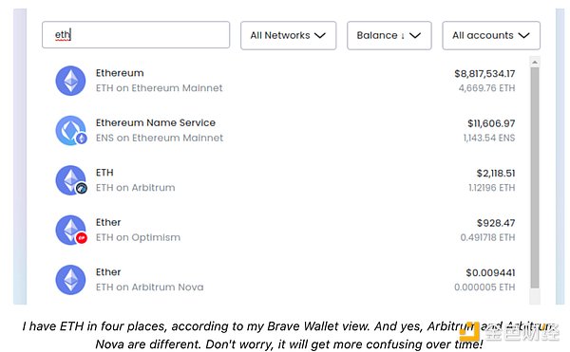Click the Ethereum Name Service token icon
570x352 pixels.
70,130
